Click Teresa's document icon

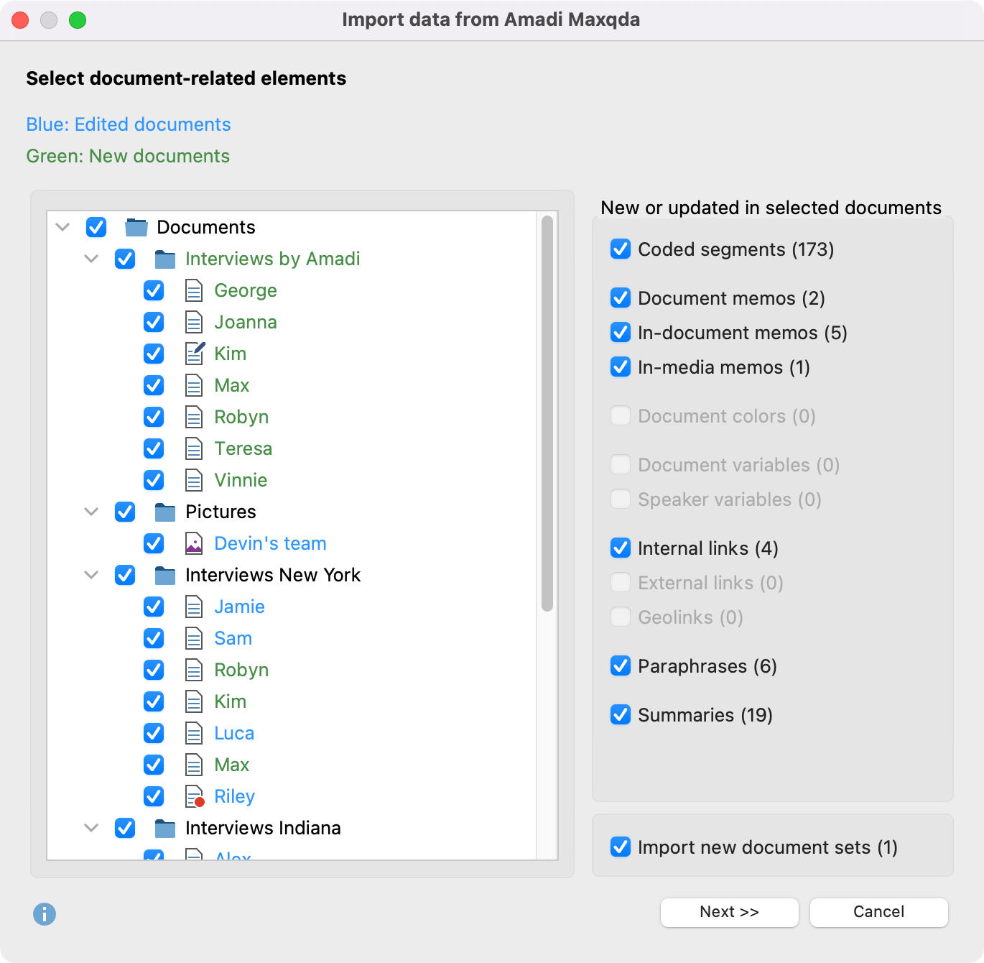pyautogui.click(x=194, y=448)
